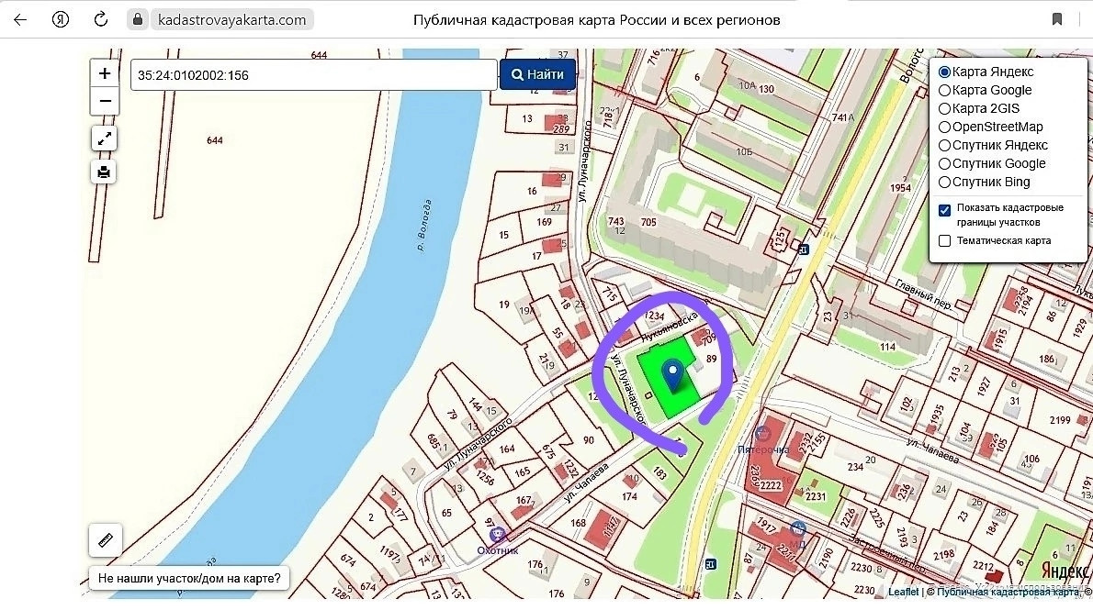Click parcel label 741А
Image resolution: width=1093 pixels, height=610 pixels.
click(x=843, y=117)
